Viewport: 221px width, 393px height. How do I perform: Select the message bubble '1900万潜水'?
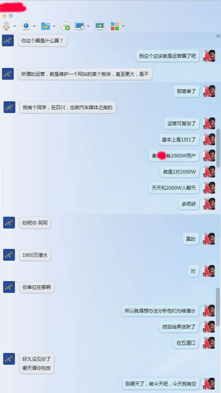35,255
